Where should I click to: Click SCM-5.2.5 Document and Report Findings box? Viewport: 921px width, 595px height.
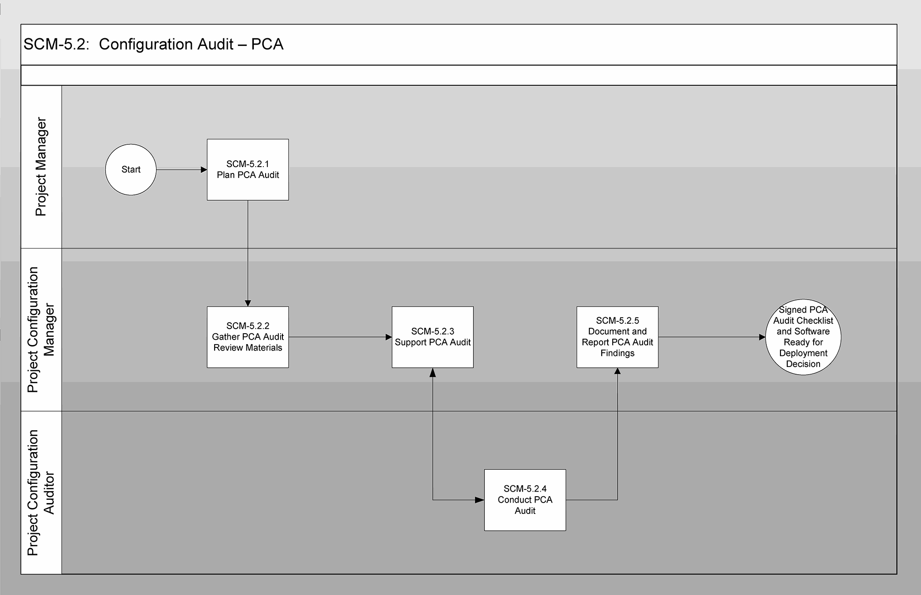[617, 337]
